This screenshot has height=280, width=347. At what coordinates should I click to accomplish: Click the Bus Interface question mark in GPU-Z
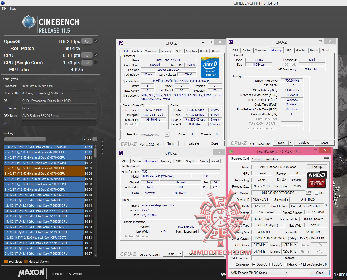pos(326,206)
